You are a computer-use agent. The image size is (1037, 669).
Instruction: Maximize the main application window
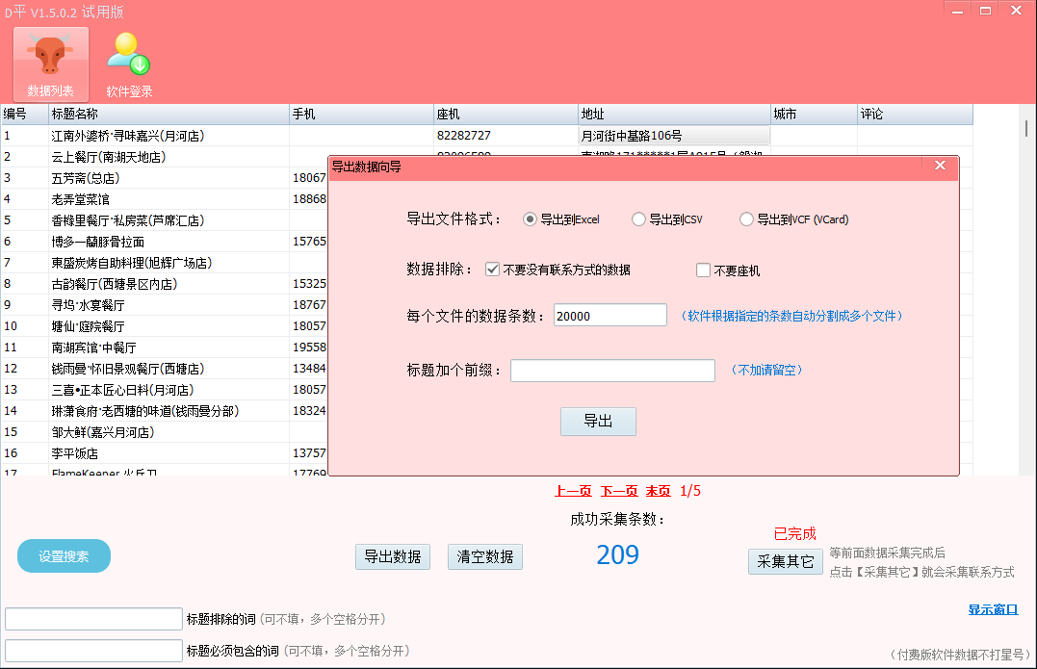(x=985, y=11)
